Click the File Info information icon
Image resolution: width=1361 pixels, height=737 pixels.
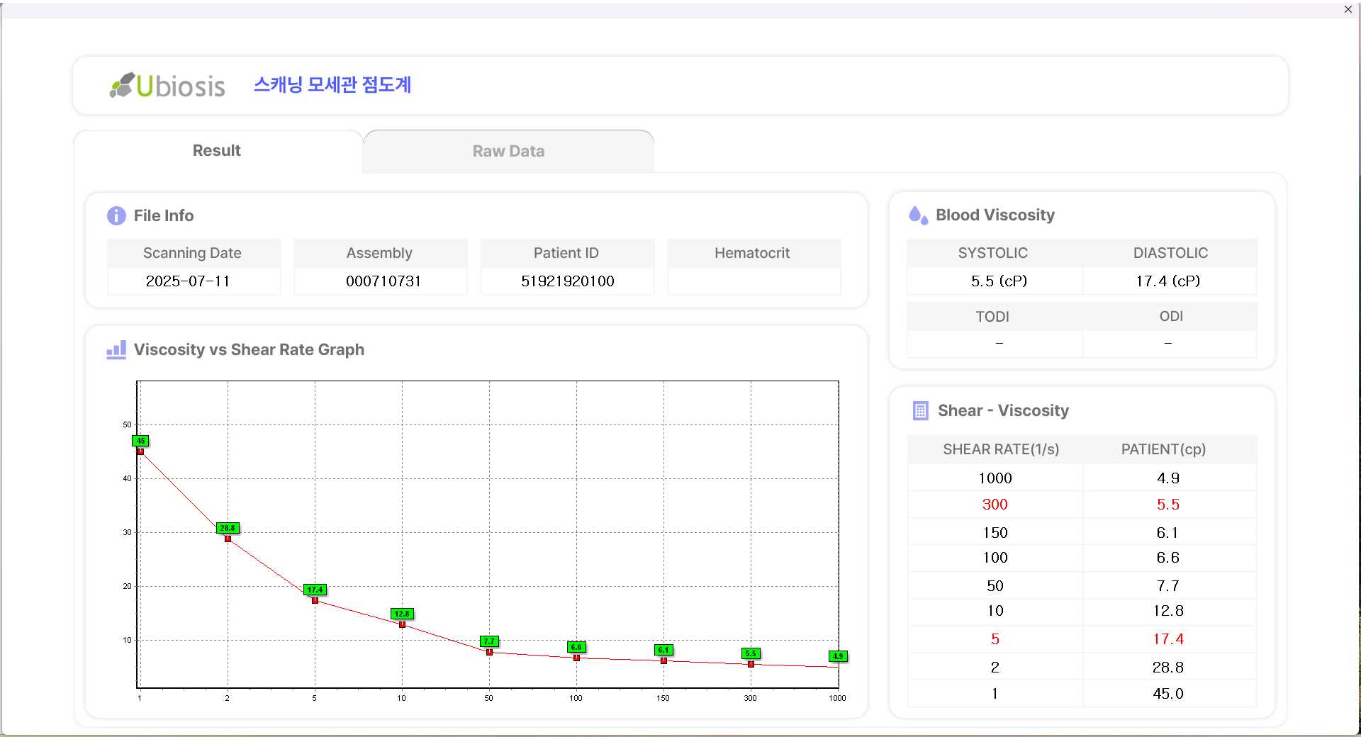click(116, 215)
